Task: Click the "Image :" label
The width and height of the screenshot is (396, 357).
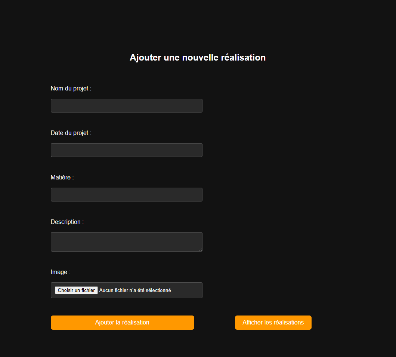Action: coord(61,272)
